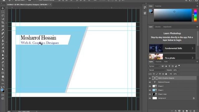
Task: Toggle lock all on layer
Action: click(x=166, y=74)
